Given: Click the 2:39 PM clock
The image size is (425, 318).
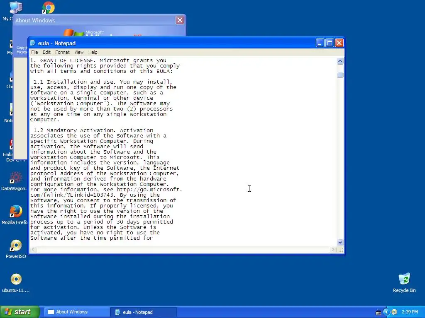Looking at the screenshot, I should [x=410, y=312].
